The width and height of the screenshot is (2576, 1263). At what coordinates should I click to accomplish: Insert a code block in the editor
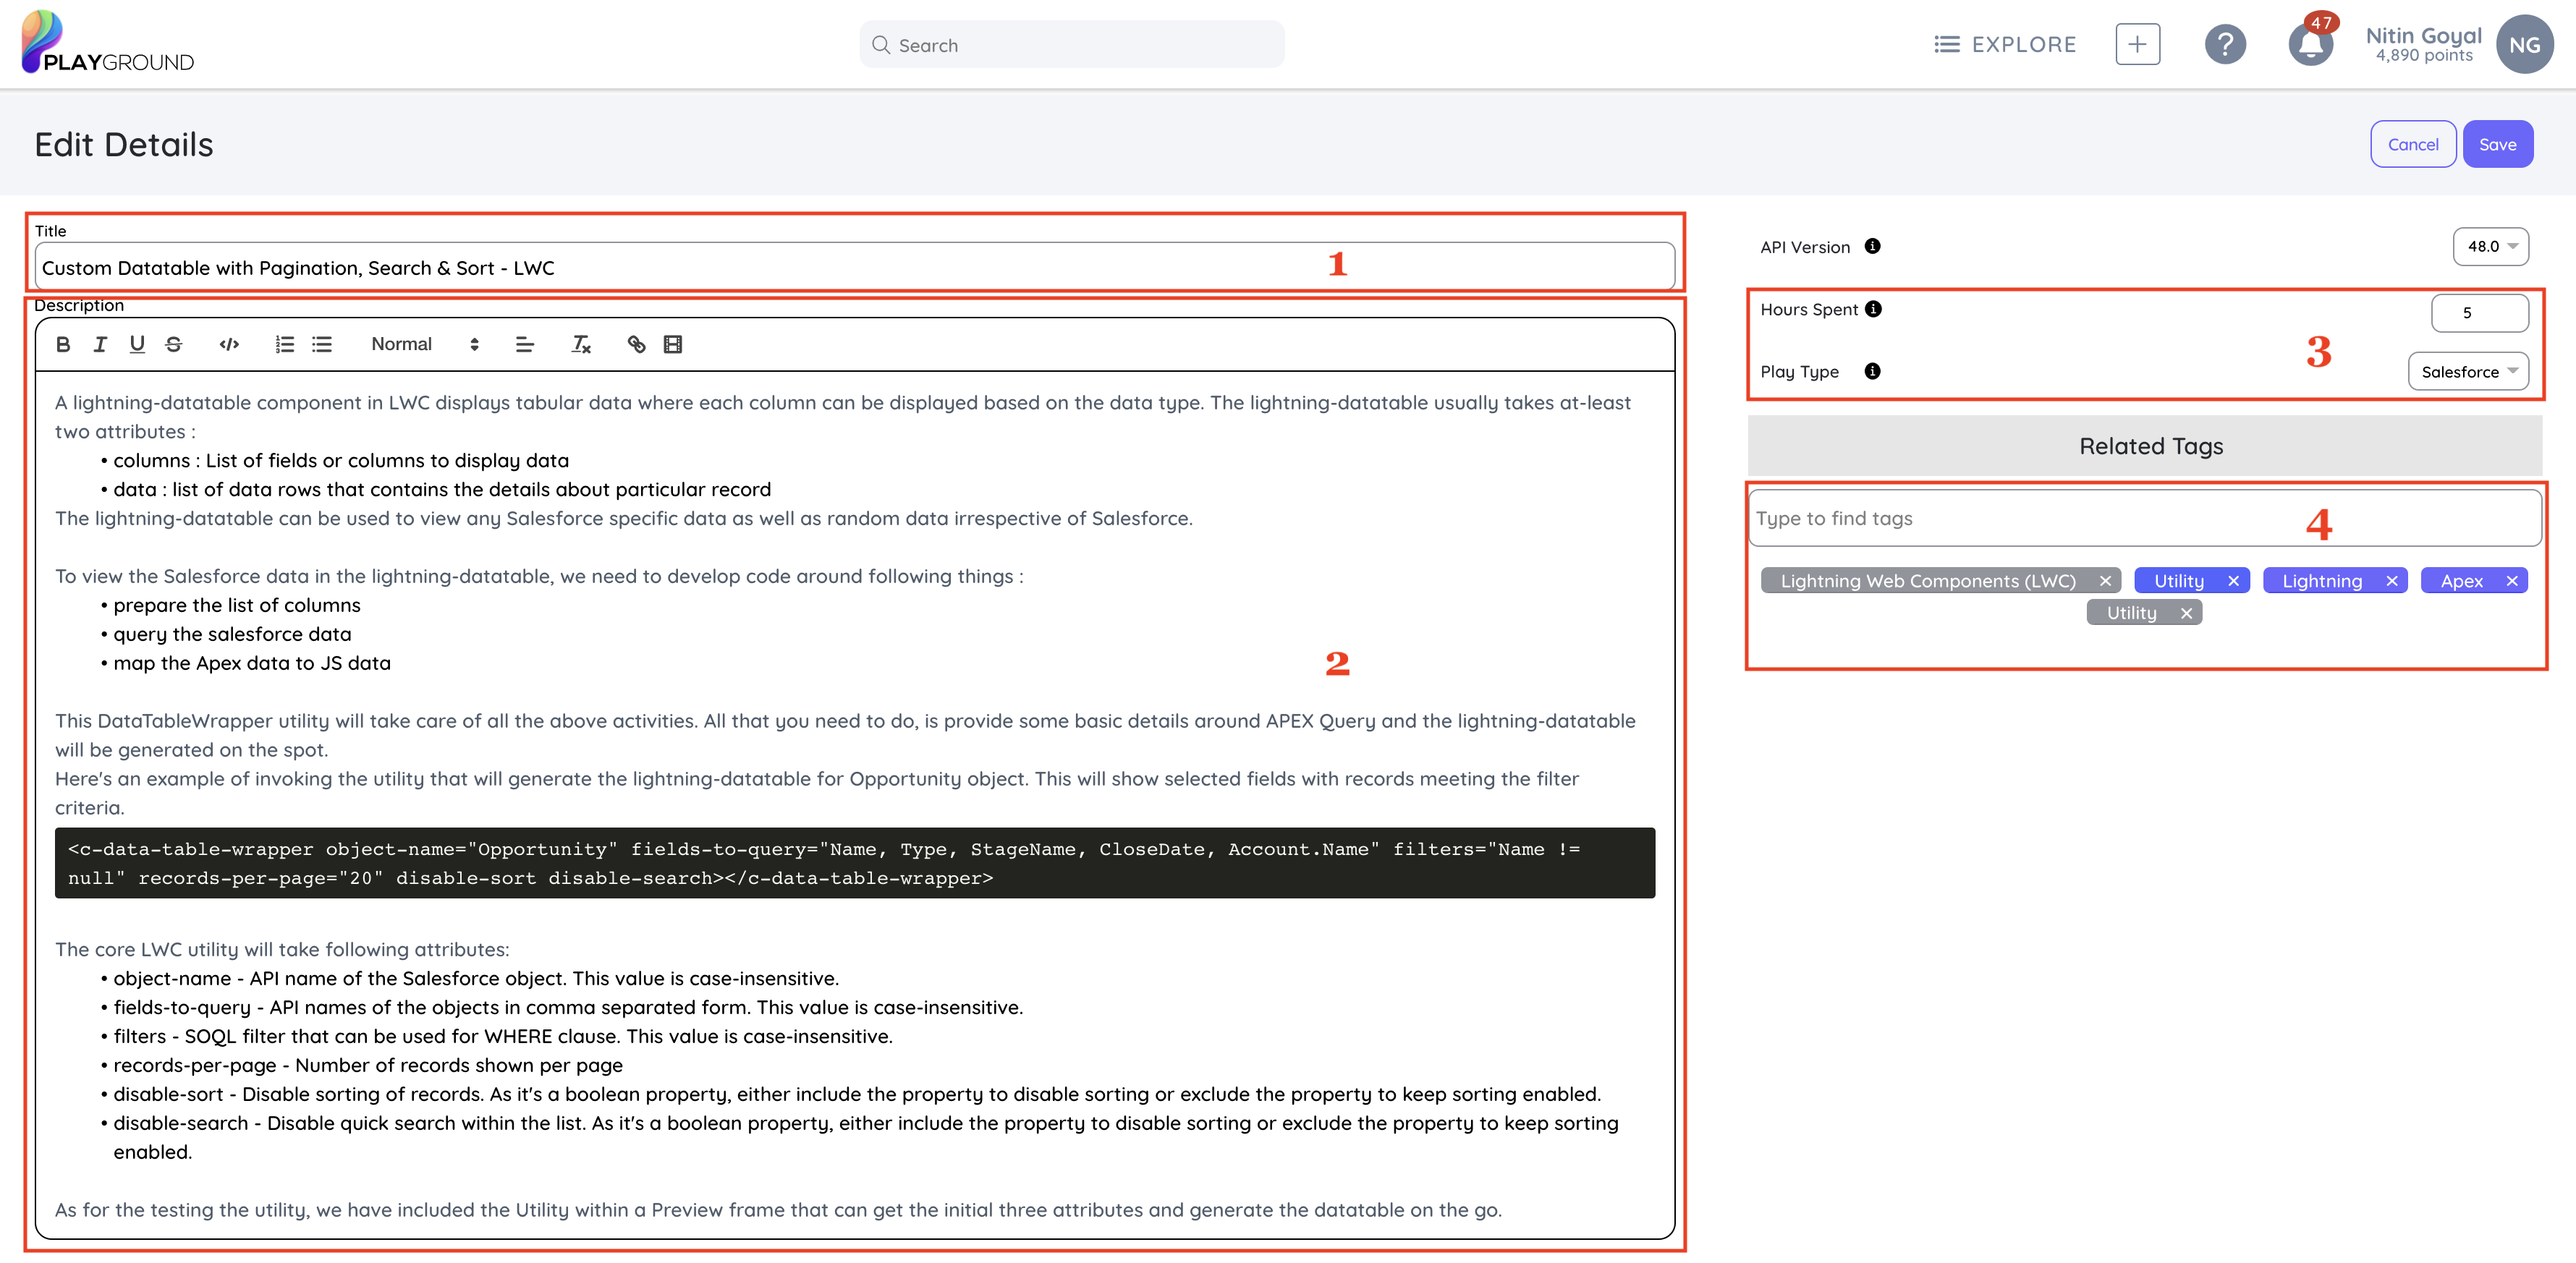point(229,345)
